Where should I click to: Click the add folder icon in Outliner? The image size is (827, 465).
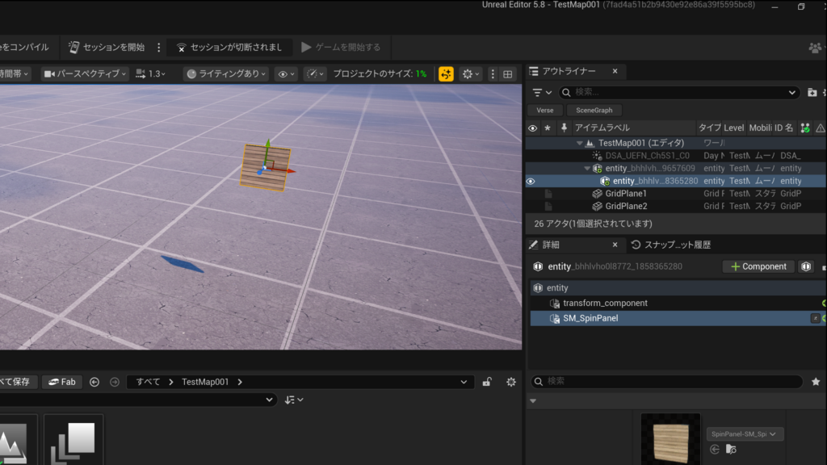coord(812,93)
